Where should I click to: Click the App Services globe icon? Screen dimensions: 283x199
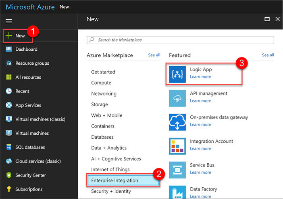coord(8,105)
